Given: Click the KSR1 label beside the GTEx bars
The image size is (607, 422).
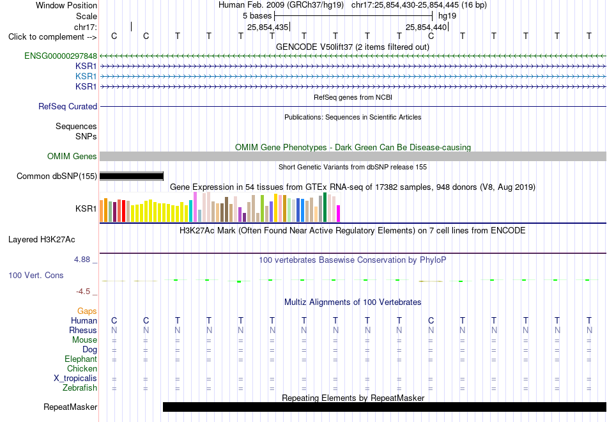Looking at the screenshot, I should pos(86,209).
